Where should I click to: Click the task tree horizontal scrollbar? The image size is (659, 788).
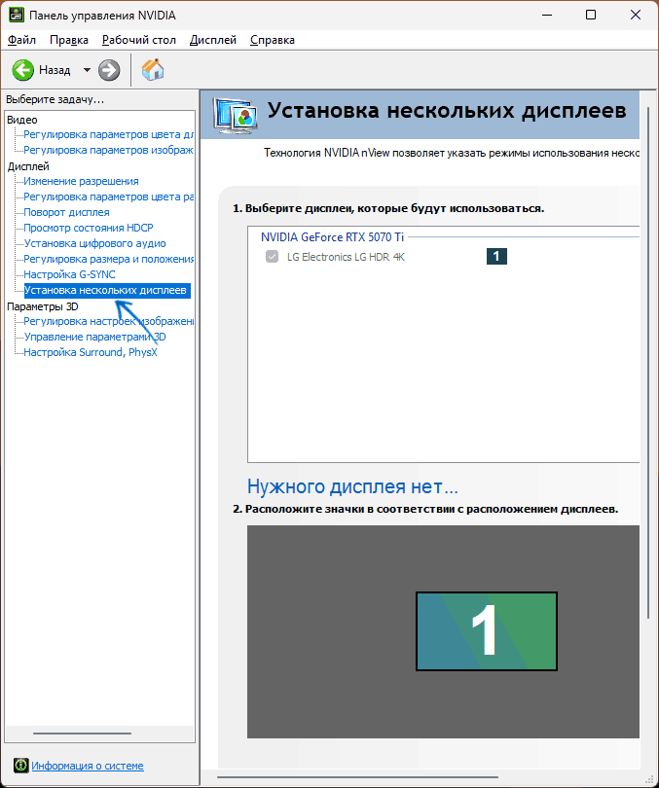click(83, 734)
